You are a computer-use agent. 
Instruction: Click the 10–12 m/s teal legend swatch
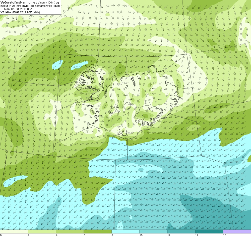click(x=153, y=231)
